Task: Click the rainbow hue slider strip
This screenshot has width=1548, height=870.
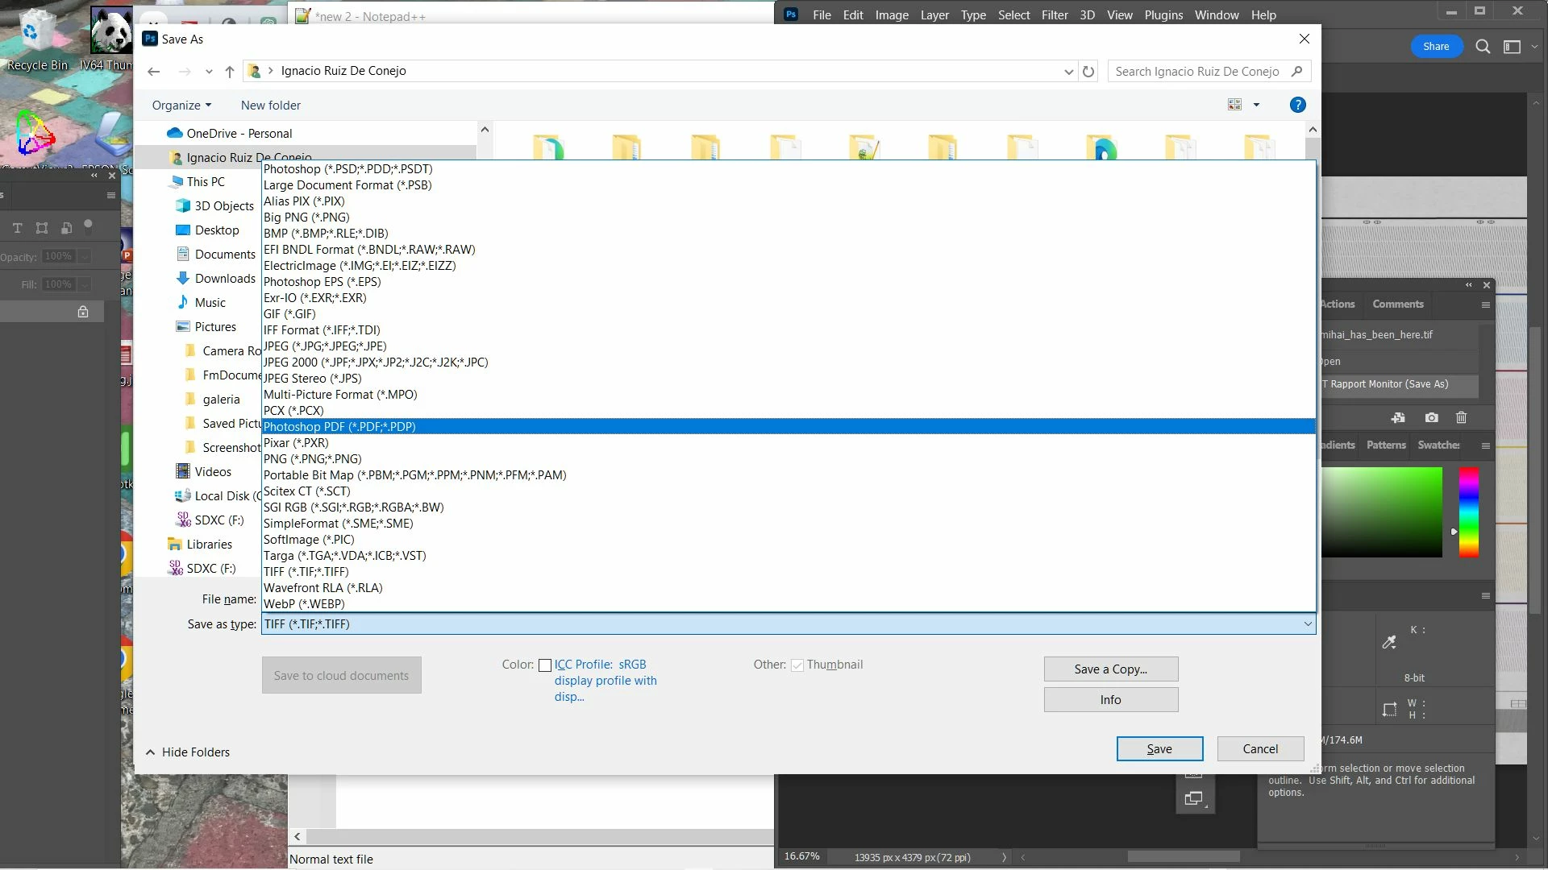Action: (1468, 512)
